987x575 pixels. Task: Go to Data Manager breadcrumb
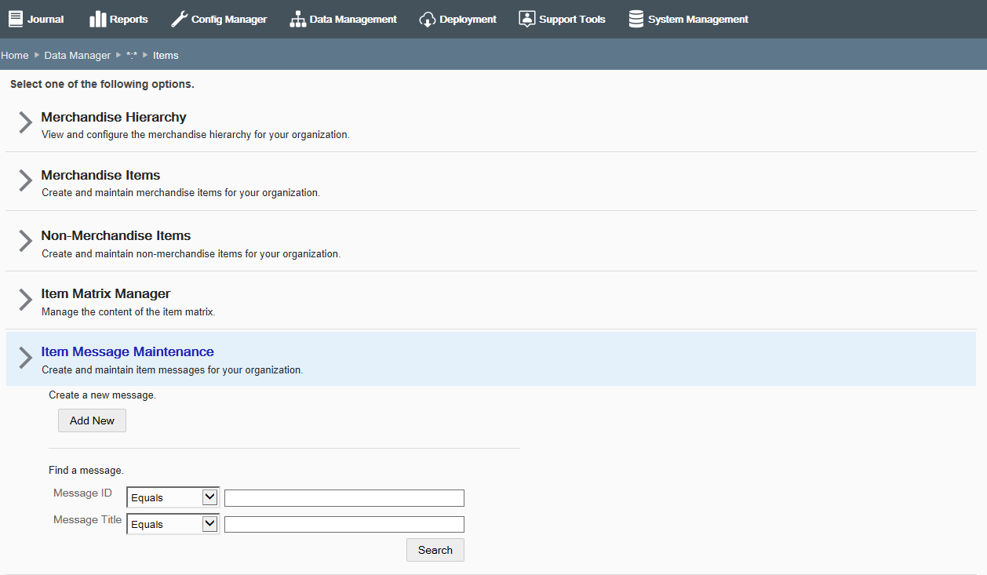78,55
